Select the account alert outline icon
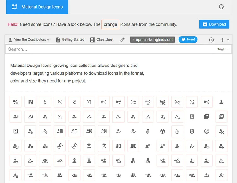This screenshot has height=183, width=237. pos(30,117)
